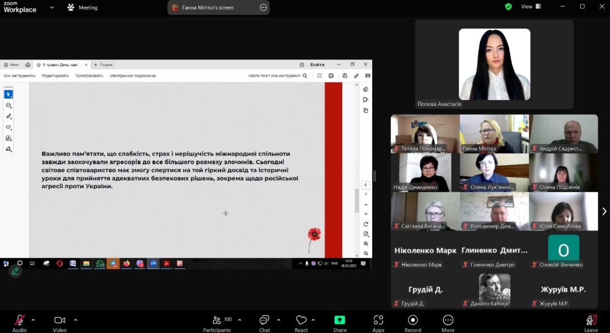This screenshot has width=610, height=333.
Task: Pick the text box tool in Acrobat
Action: (x=9, y=138)
